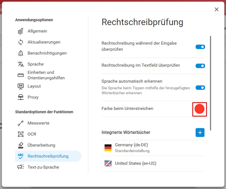Open Einheiten und Orientierungshilfen
The width and height of the screenshot is (226, 189).
tap(48, 75)
